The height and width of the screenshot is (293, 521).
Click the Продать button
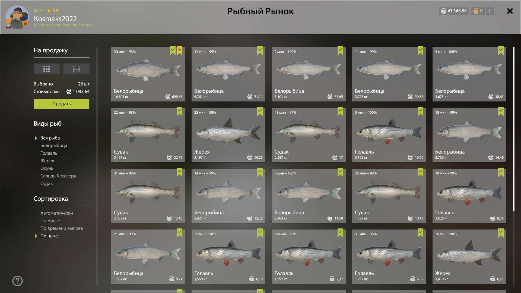[x=62, y=104]
